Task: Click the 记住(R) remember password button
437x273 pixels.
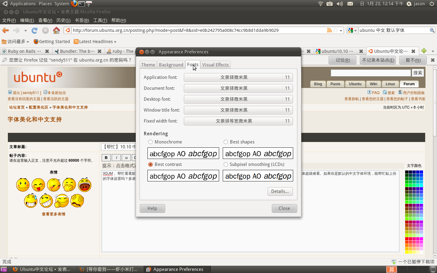Action: 343,60
